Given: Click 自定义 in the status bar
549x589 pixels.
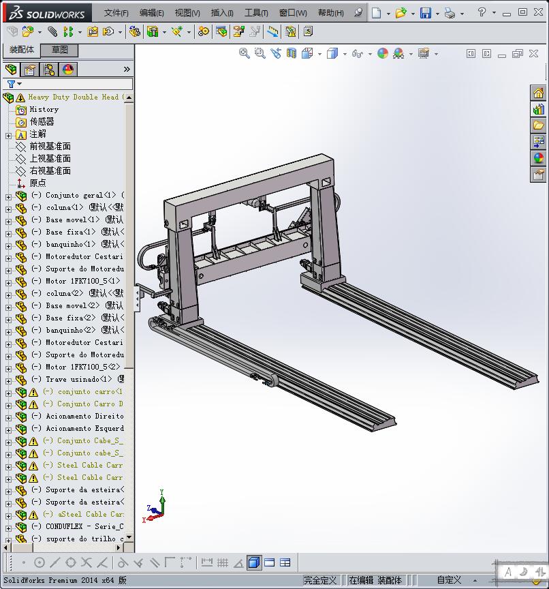Looking at the screenshot, I should 449,580.
